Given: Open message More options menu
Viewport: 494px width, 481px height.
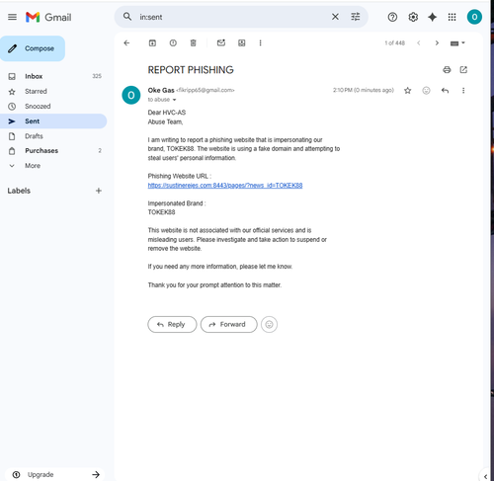Looking at the screenshot, I should (463, 91).
